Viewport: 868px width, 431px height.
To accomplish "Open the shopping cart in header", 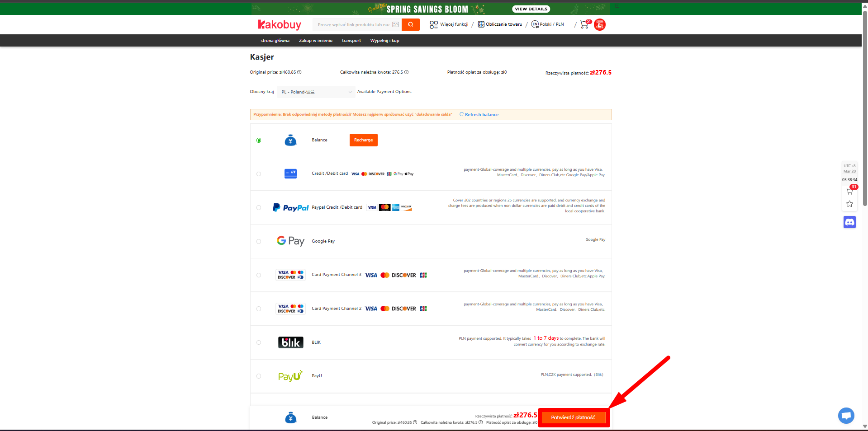I will (584, 25).
